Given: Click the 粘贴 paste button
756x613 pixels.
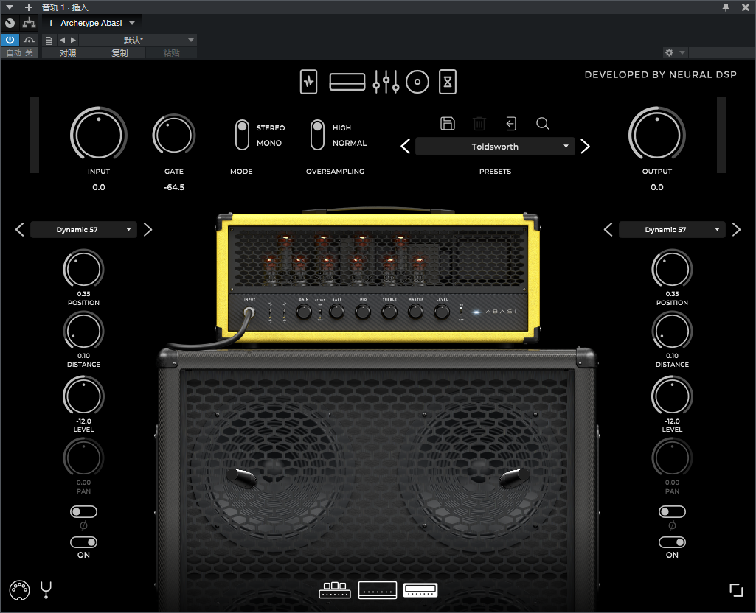Looking at the screenshot, I should [x=171, y=53].
